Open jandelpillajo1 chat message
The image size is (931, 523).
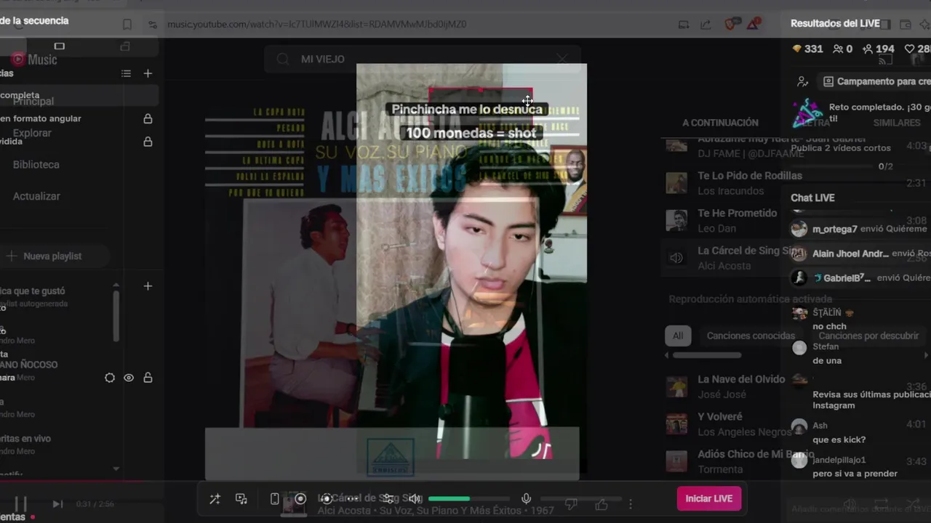pos(860,466)
